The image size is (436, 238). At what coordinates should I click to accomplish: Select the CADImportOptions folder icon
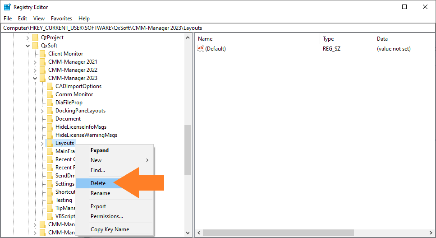pos(50,86)
